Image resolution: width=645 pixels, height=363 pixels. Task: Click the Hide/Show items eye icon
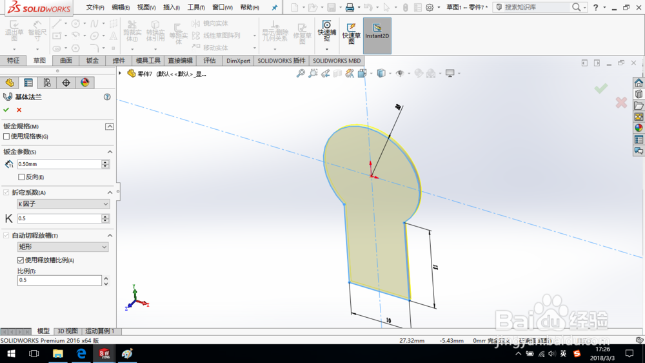399,74
